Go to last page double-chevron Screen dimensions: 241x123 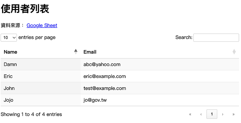point(233,114)
